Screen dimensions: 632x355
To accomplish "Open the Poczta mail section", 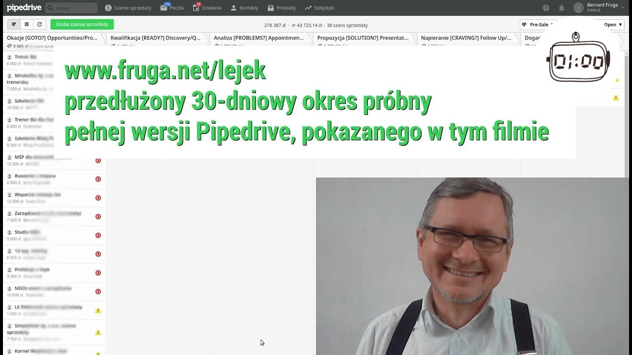I will coord(172,8).
